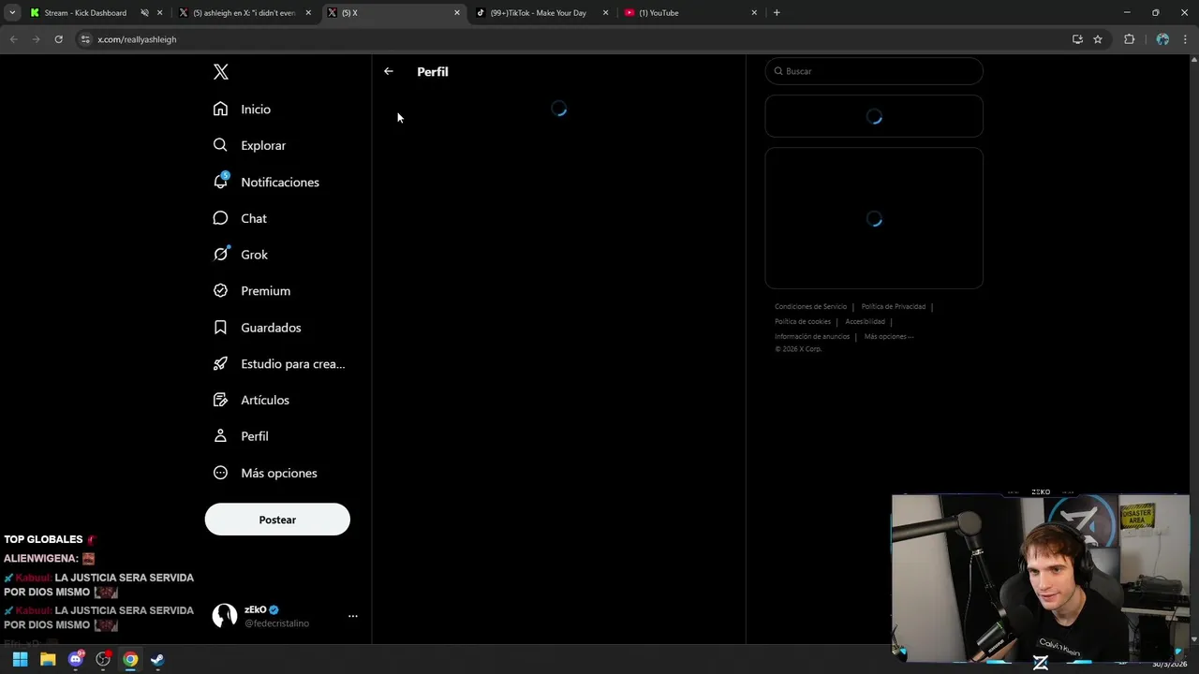Click the address bar URL
This screenshot has width=1199, height=674.
pyautogui.click(x=137, y=39)
